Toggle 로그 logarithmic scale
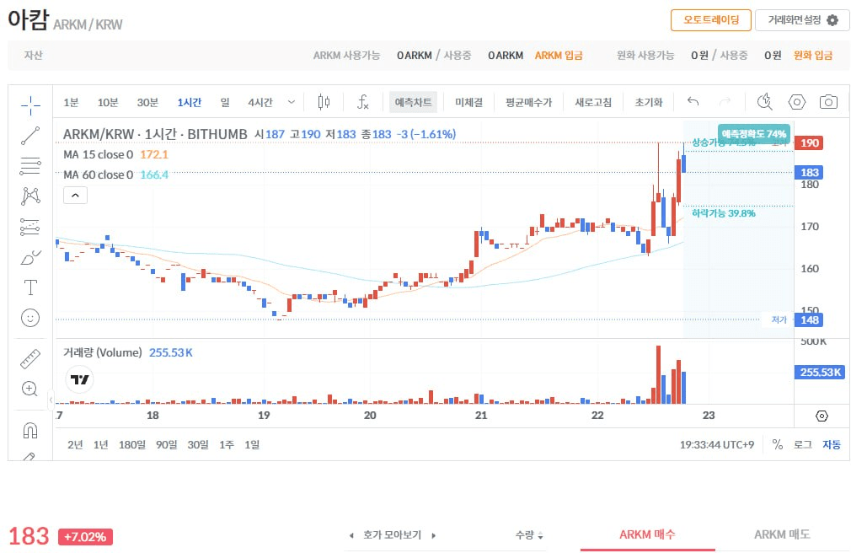This screenshot has height=553, width=851. point(803,444)
